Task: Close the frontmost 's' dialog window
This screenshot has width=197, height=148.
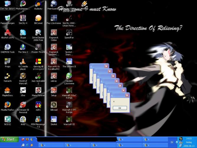Action: tap(127, 95)
